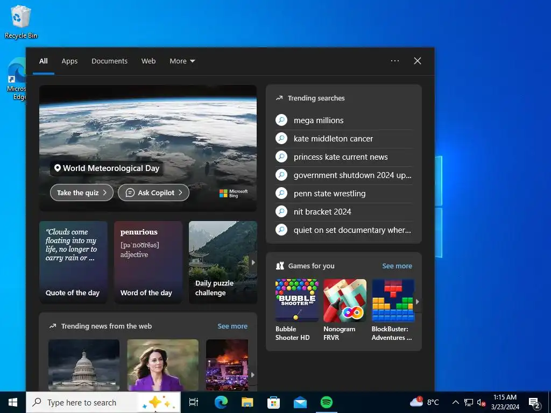The height and width of the screenshot is (413, 551).
Task: Open the network status tray icon
Action: pos(469,402)
